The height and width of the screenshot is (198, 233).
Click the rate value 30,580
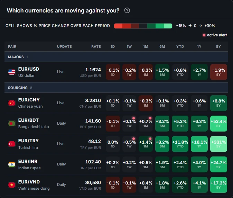(x=93, y=182)
